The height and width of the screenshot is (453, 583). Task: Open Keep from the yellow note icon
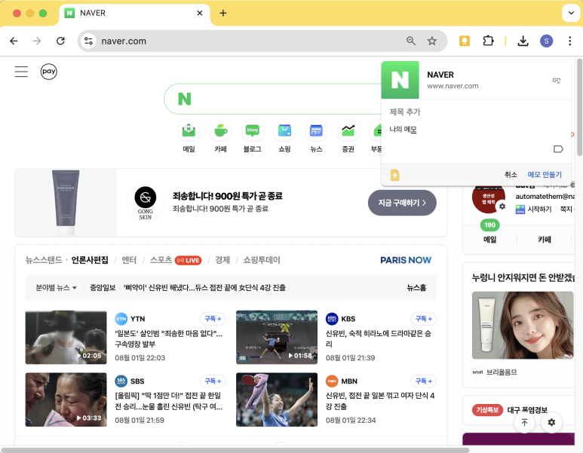(395, 175)
